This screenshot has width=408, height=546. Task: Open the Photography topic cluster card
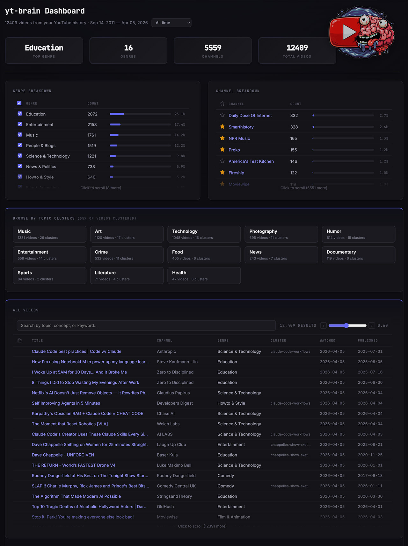pyautogui.click(x=281, y=234)
